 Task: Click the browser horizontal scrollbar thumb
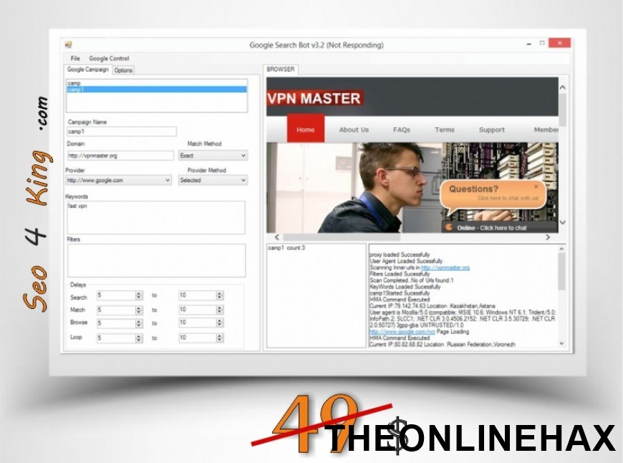(x=340, y=237)
